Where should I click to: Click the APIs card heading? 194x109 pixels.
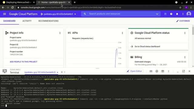(x=75, y=33)
